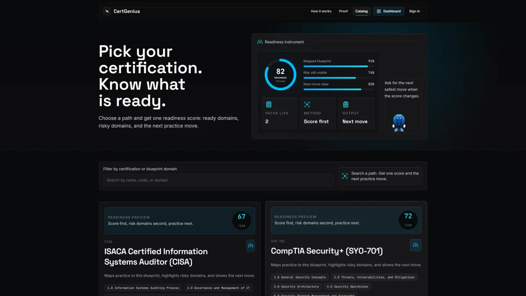Click the SY0-701 code label
Viewport: 526px width, 296px height.
tap(278, 241)
